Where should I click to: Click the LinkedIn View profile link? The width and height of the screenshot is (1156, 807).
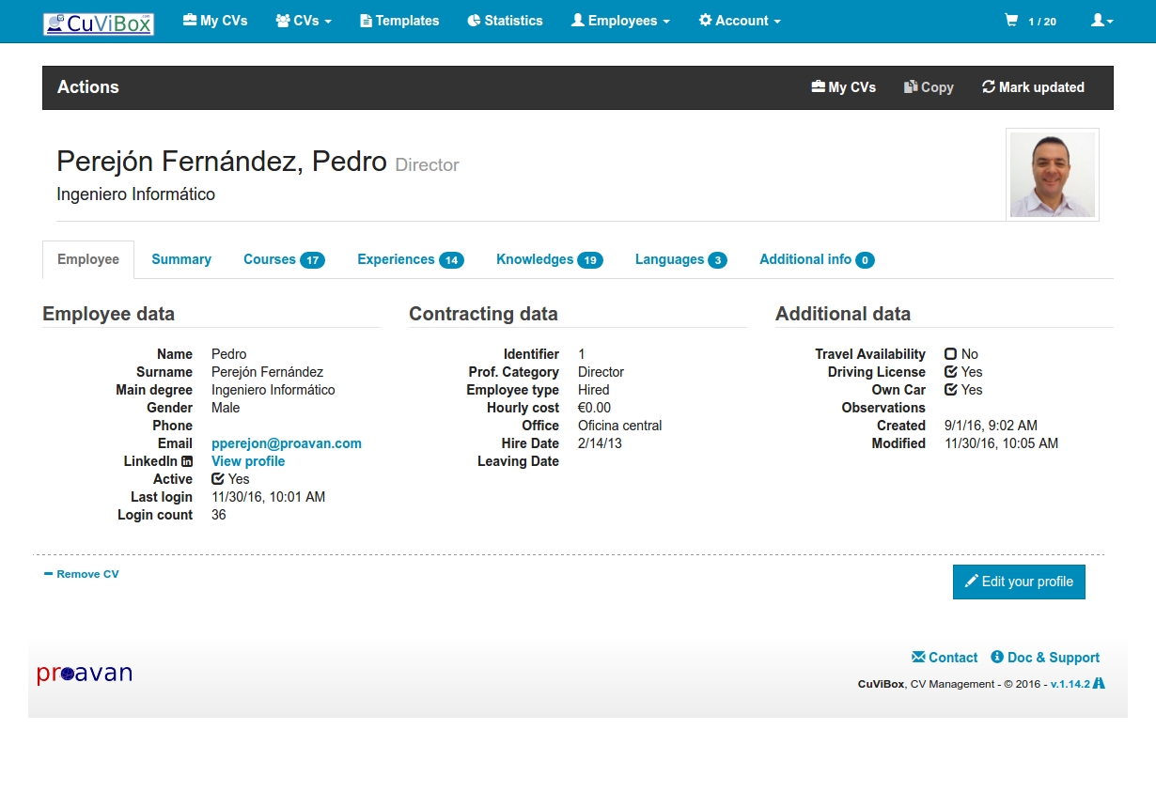click(x=248, y=461)
